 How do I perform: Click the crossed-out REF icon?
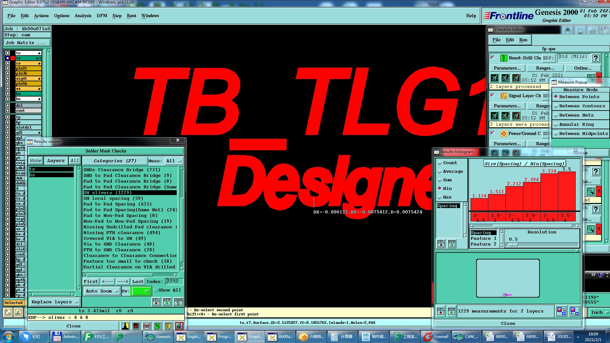point(146,326)
